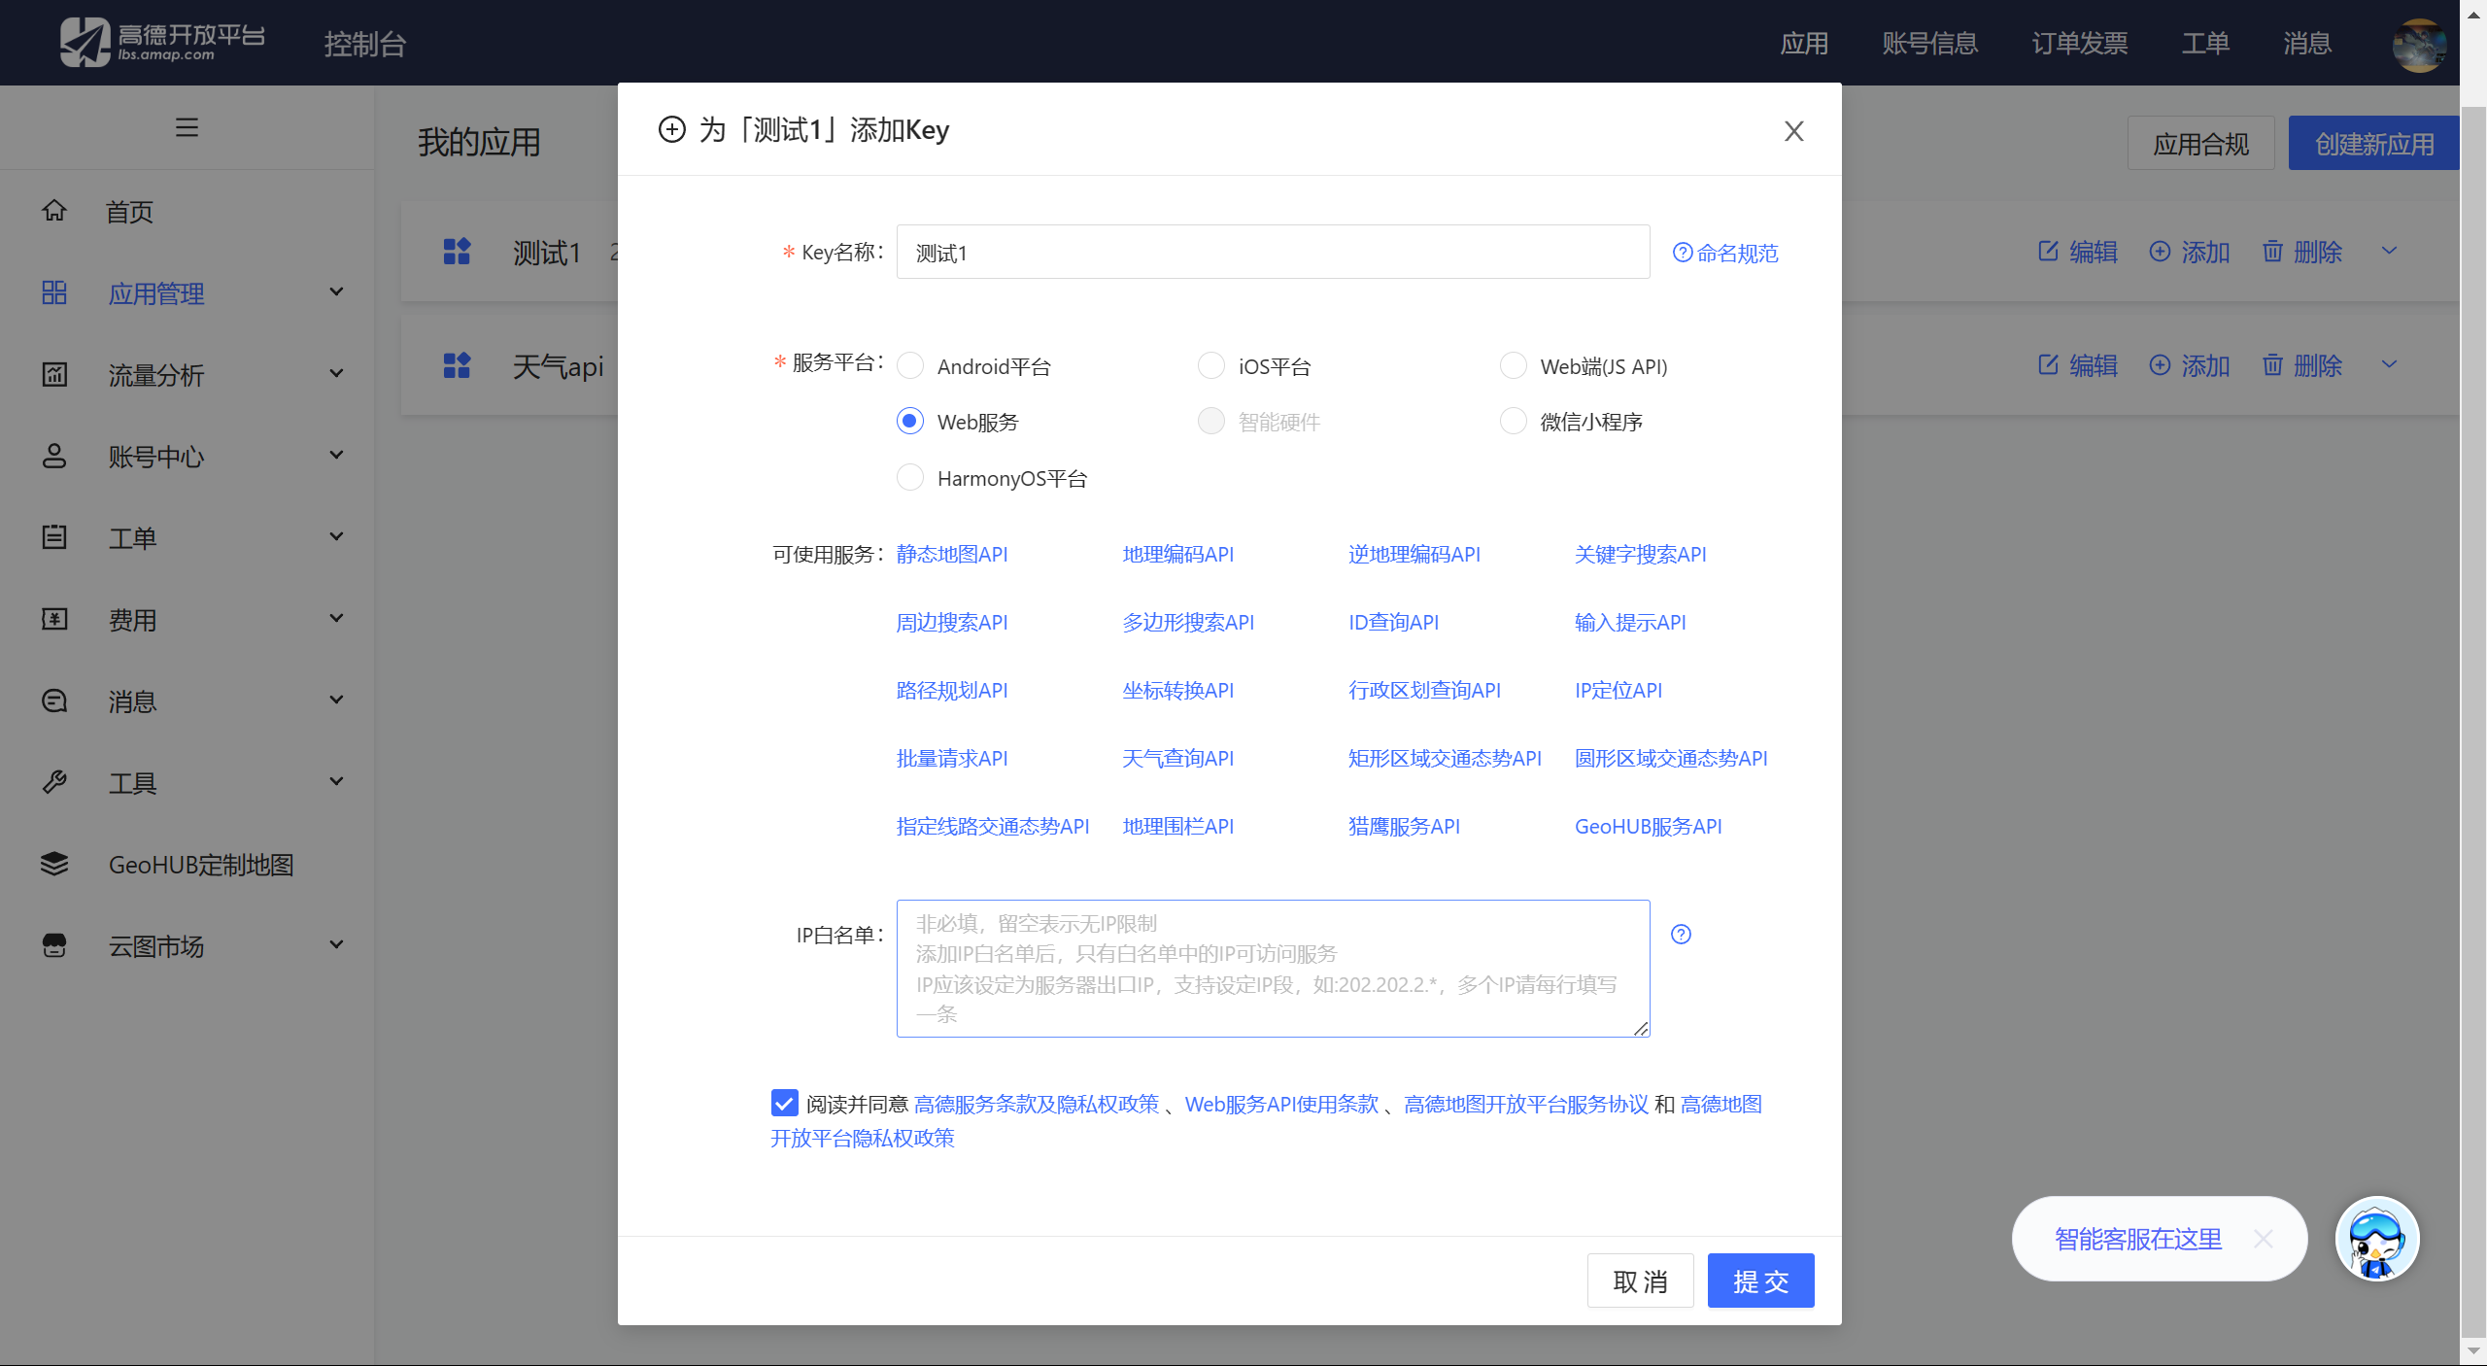Collapse the sidebar with the hamburger icon
Image resolution: width=2487 pixels, height=1366 pixels.
(x=187, y=126)
